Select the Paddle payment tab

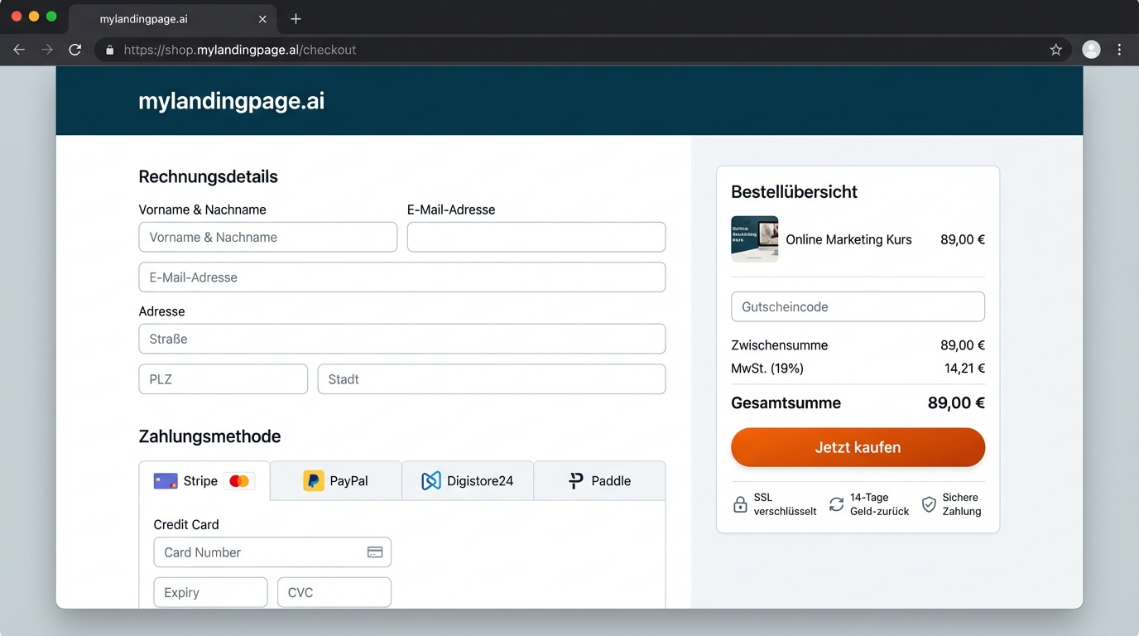click(599, 481)
